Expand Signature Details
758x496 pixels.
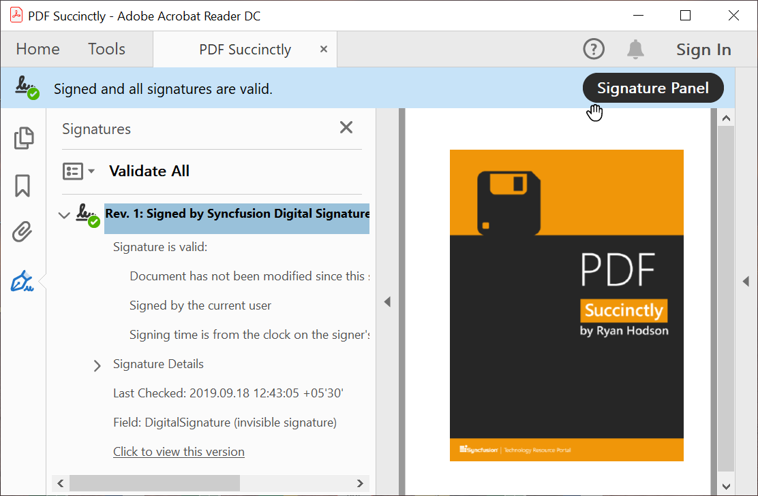tap(97, 365)
